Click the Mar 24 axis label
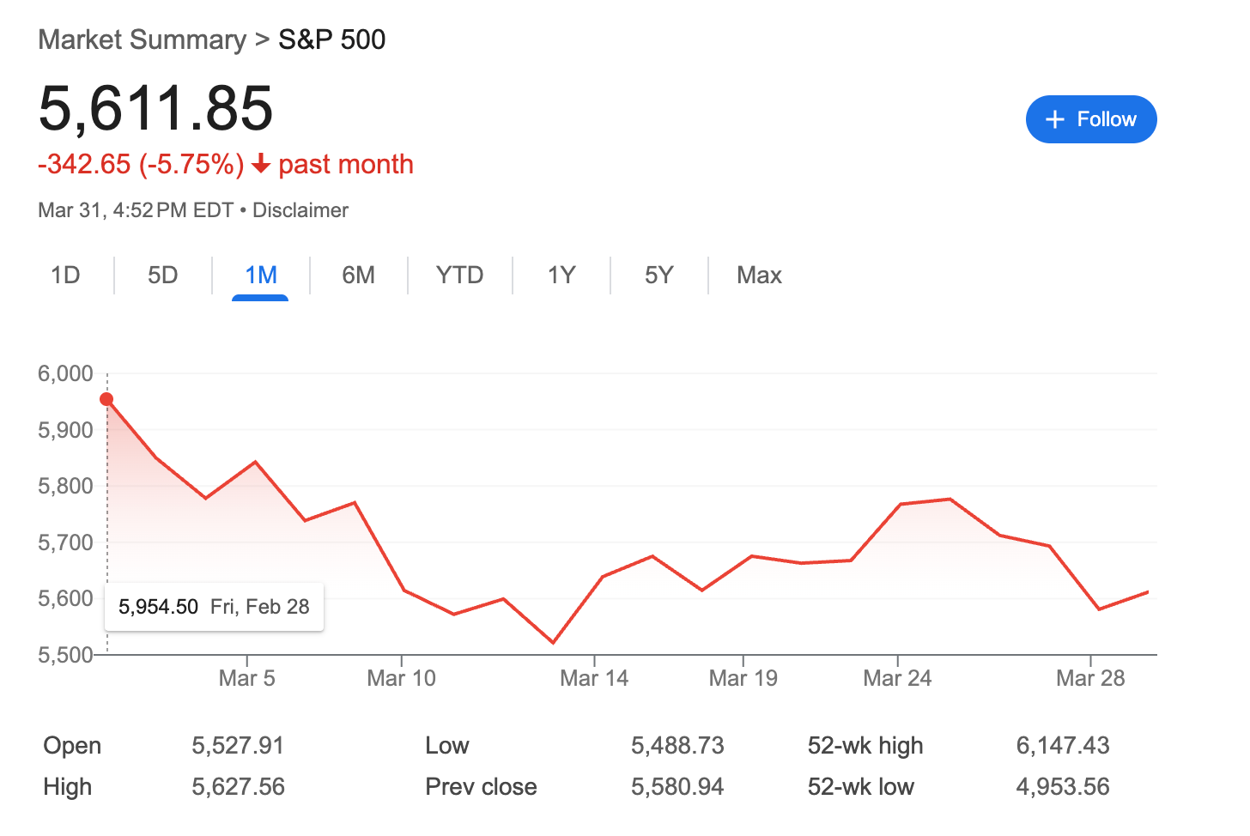The width and height of the screenshot is (1250, 836). pos(897,678)
